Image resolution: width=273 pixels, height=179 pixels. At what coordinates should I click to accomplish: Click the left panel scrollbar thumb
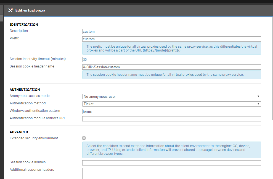tap(1, 18)
